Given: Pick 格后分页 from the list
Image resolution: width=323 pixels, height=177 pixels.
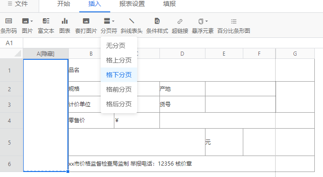Looking at the screenshot, I should [119, 104].
